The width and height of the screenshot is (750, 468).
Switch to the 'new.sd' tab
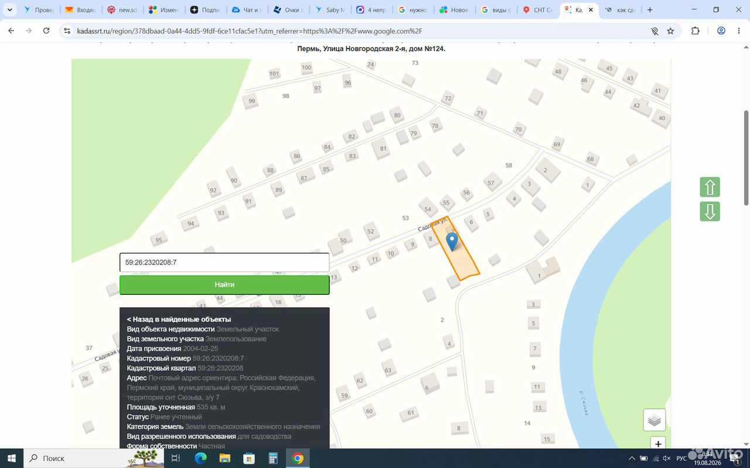(x=122, y=10)
